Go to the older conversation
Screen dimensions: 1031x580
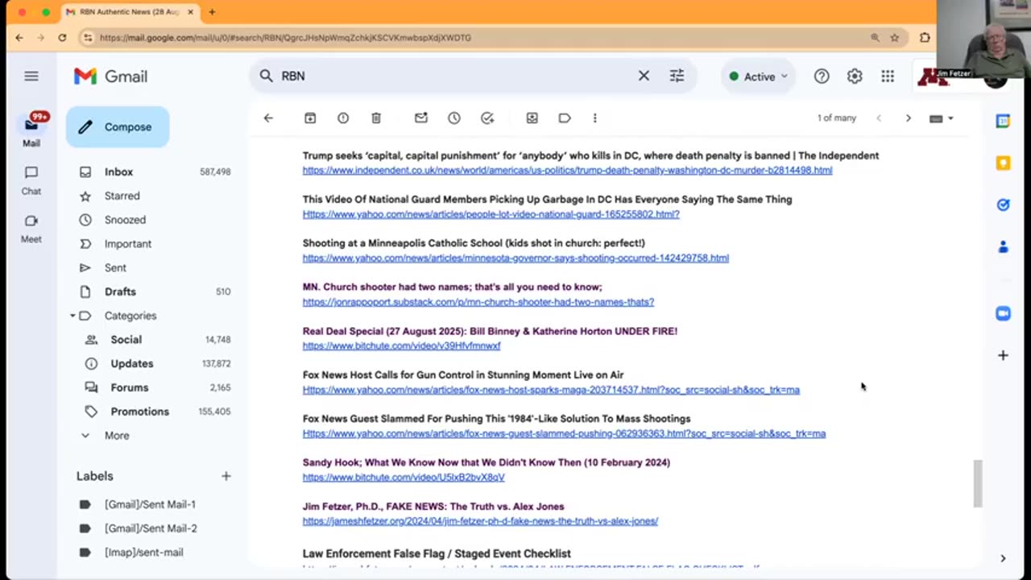tap(908, 118)
